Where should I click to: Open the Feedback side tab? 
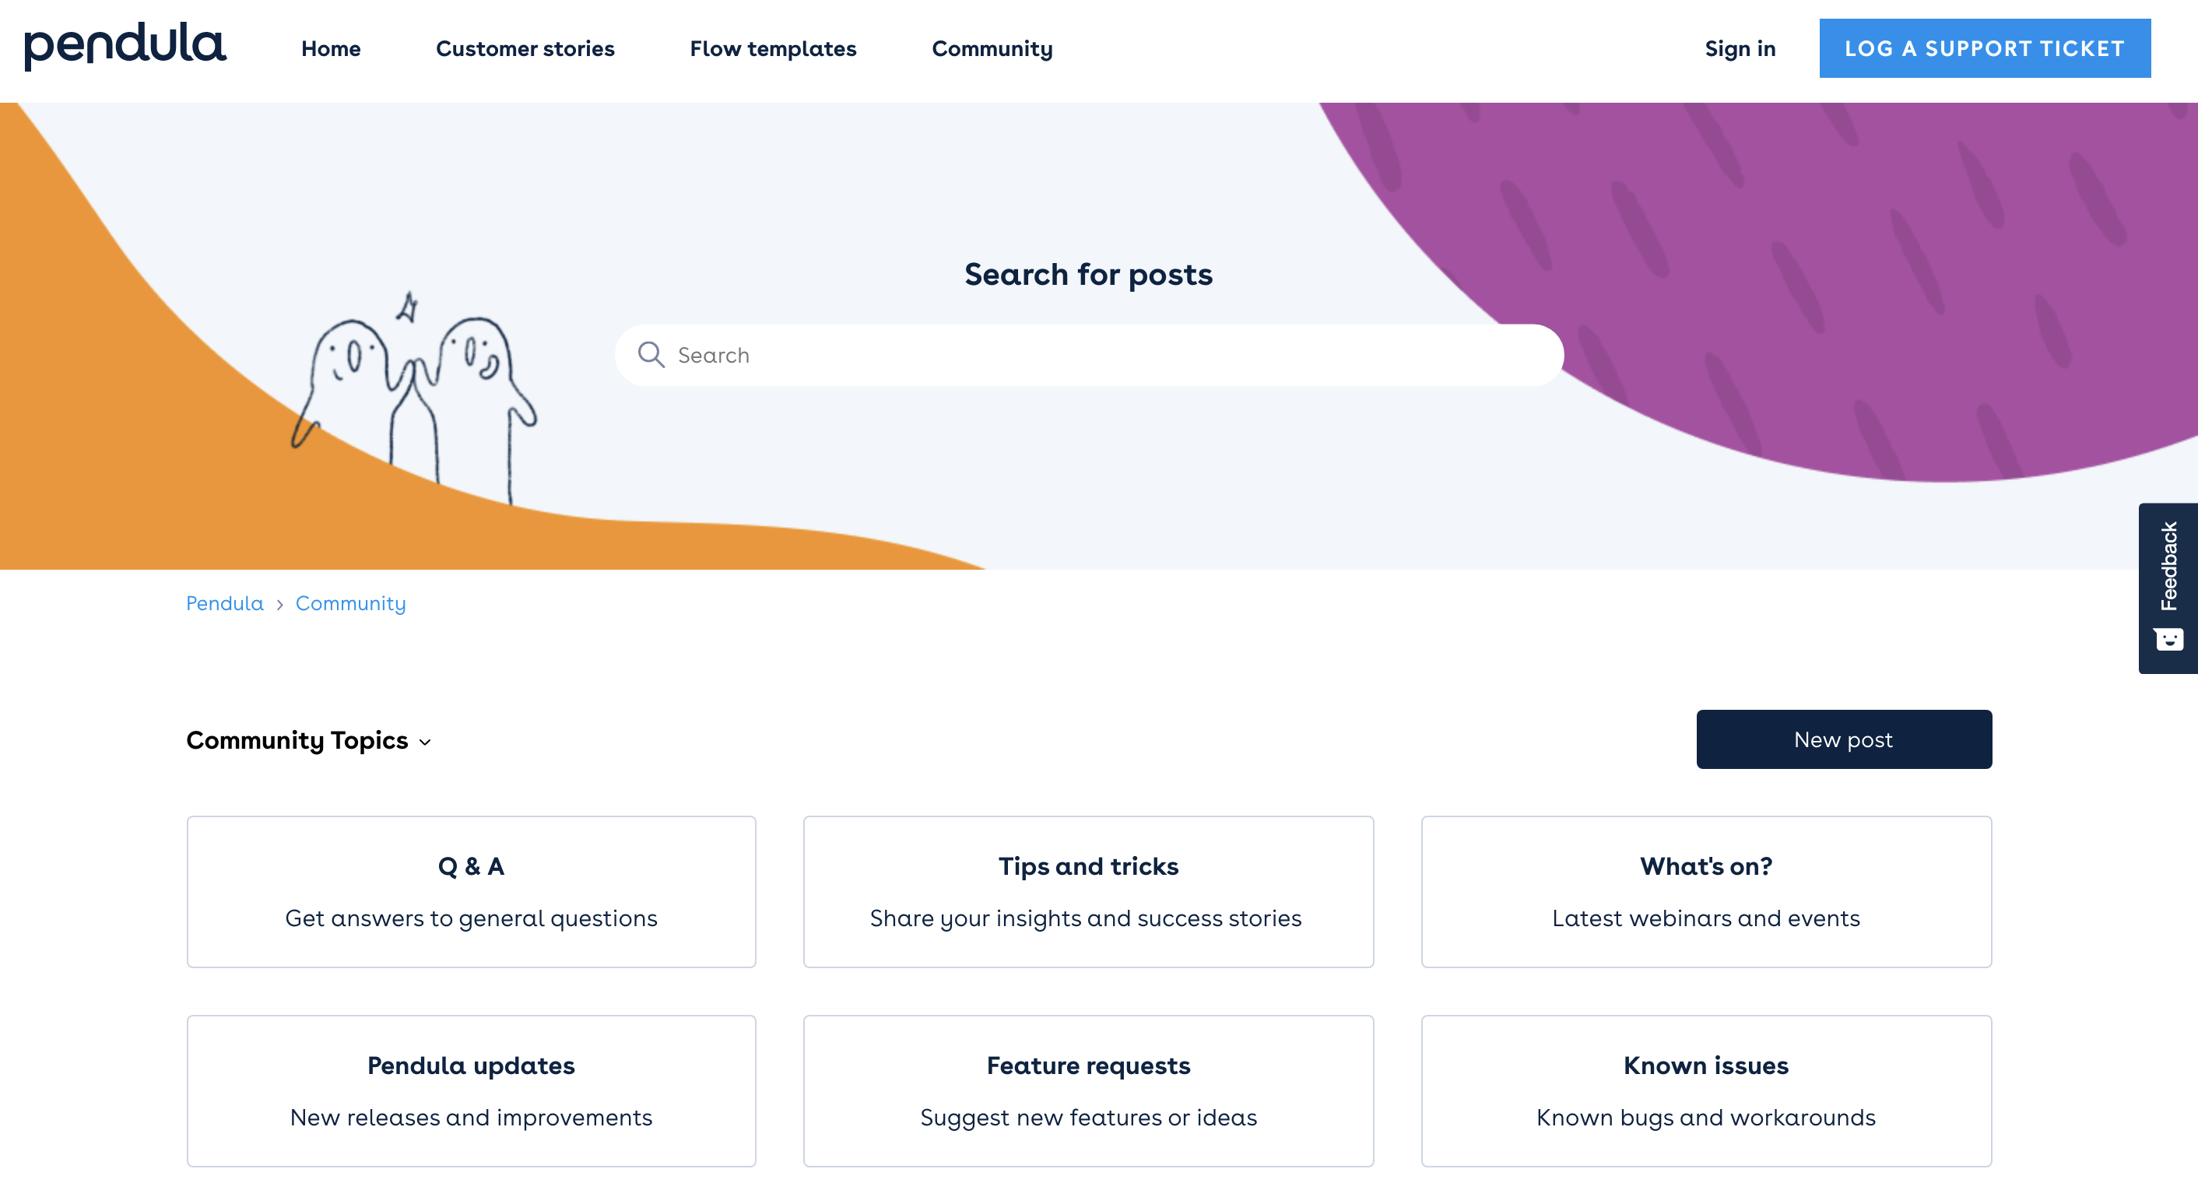click(2168, 588)
